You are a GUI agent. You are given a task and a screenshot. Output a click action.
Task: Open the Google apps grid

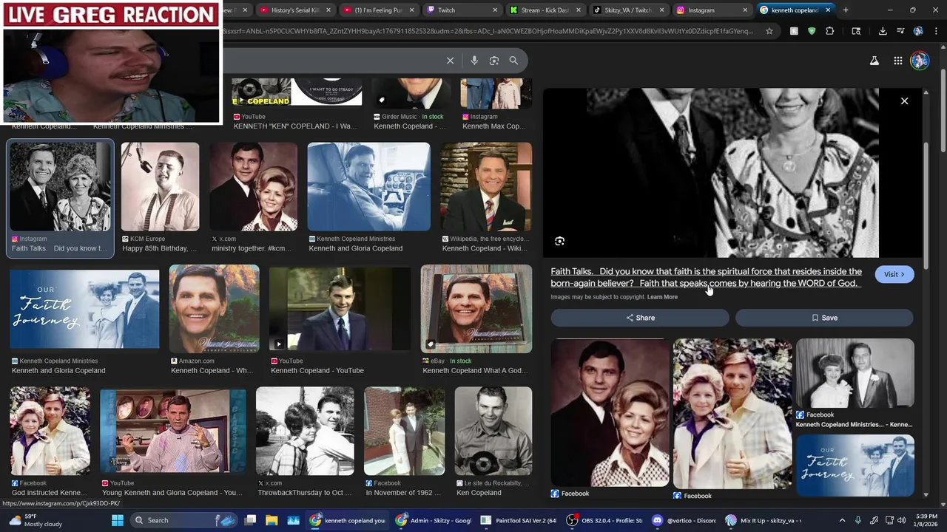pos(897,61)
